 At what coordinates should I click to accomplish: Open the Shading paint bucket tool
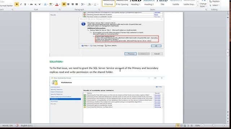tap(89, 4)
